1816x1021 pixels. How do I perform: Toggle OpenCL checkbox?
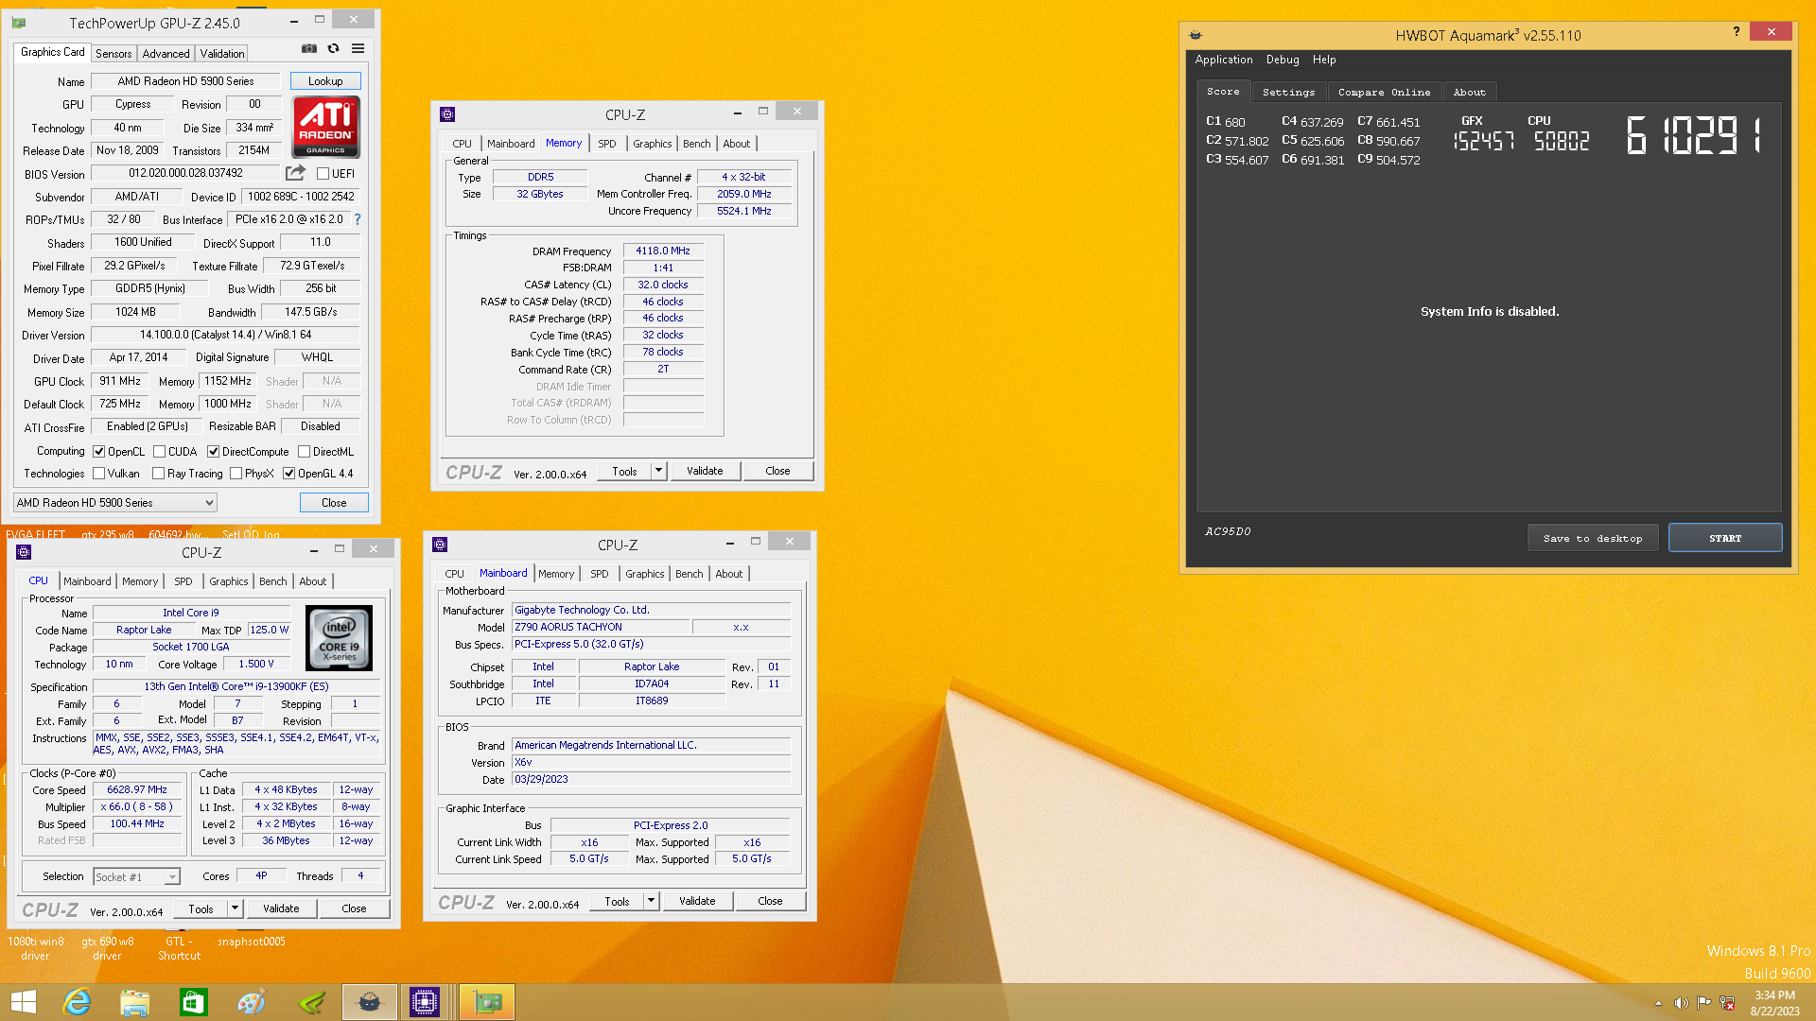click(98, 452)
